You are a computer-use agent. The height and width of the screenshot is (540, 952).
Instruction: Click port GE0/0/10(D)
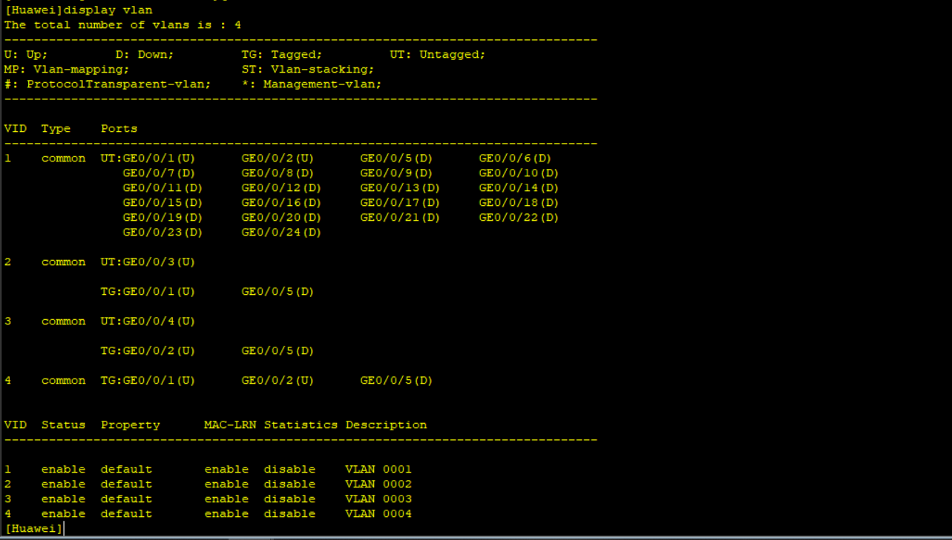tap(519, 173)
